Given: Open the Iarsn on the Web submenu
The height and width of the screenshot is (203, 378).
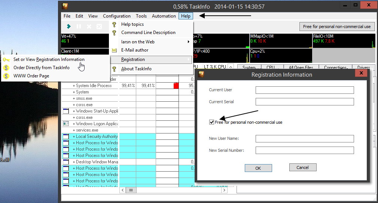Looking at the screenshot, I should coord(152,42).
